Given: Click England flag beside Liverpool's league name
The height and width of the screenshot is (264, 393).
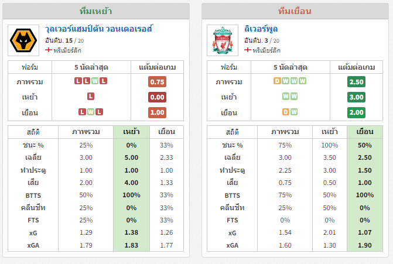Looking at the screenshot, I should [248, 50].
